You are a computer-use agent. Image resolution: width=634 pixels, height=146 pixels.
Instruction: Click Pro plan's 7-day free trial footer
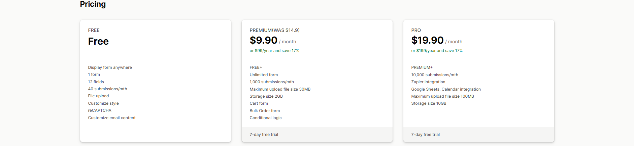point(425,135)
